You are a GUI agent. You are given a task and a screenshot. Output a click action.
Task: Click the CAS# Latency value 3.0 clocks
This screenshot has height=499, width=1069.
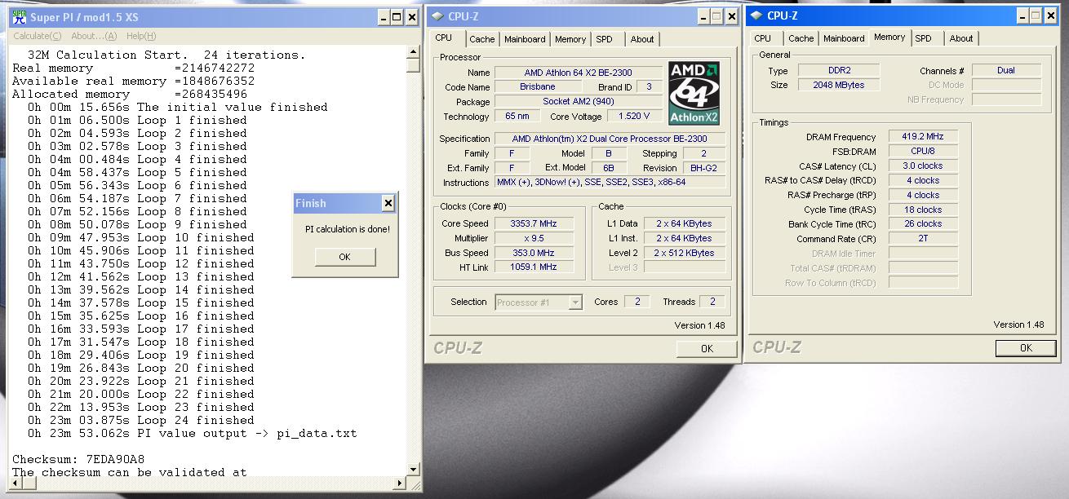click(922, 166)
